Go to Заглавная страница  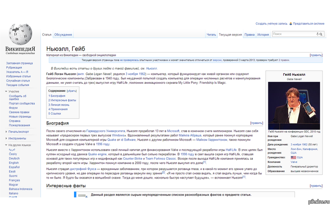tap(19, 63)
